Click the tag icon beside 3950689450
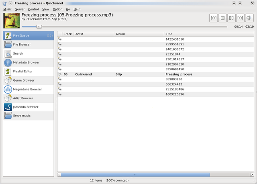This screenshot has height=184, width=257. click(60, 69)
